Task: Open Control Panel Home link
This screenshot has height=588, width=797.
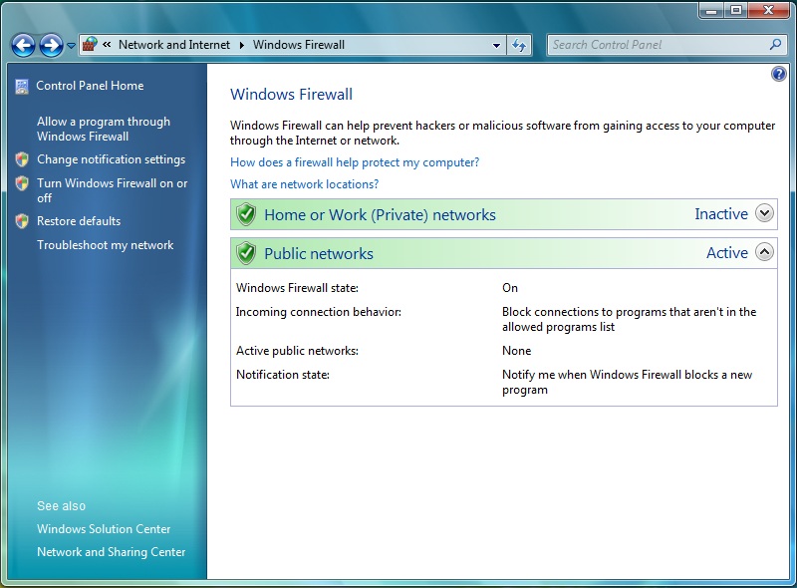Action: coord(90,86)
